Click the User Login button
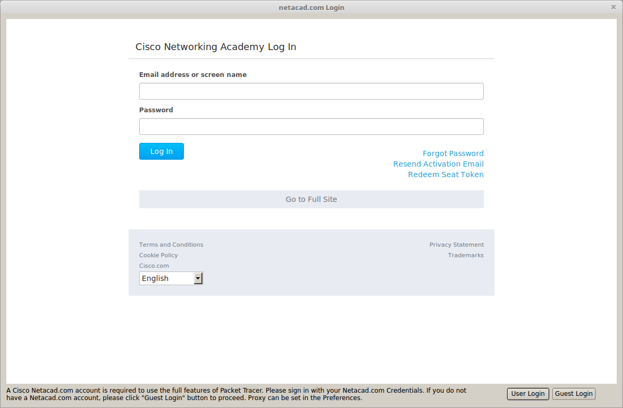 pos(528,394)
